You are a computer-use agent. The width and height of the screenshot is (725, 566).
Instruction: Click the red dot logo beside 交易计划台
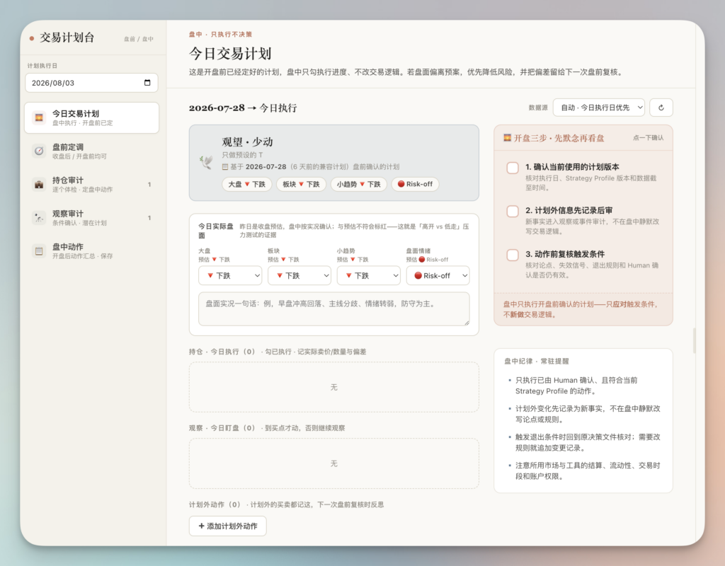(x=31, y=38)
